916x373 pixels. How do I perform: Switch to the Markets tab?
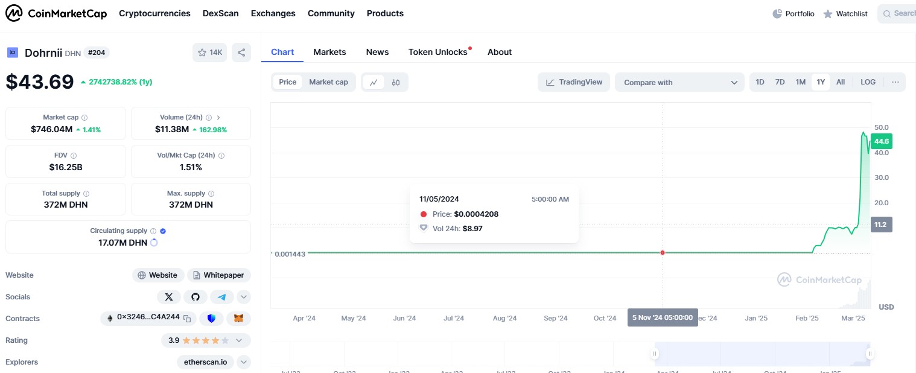[x=329, y=52]
